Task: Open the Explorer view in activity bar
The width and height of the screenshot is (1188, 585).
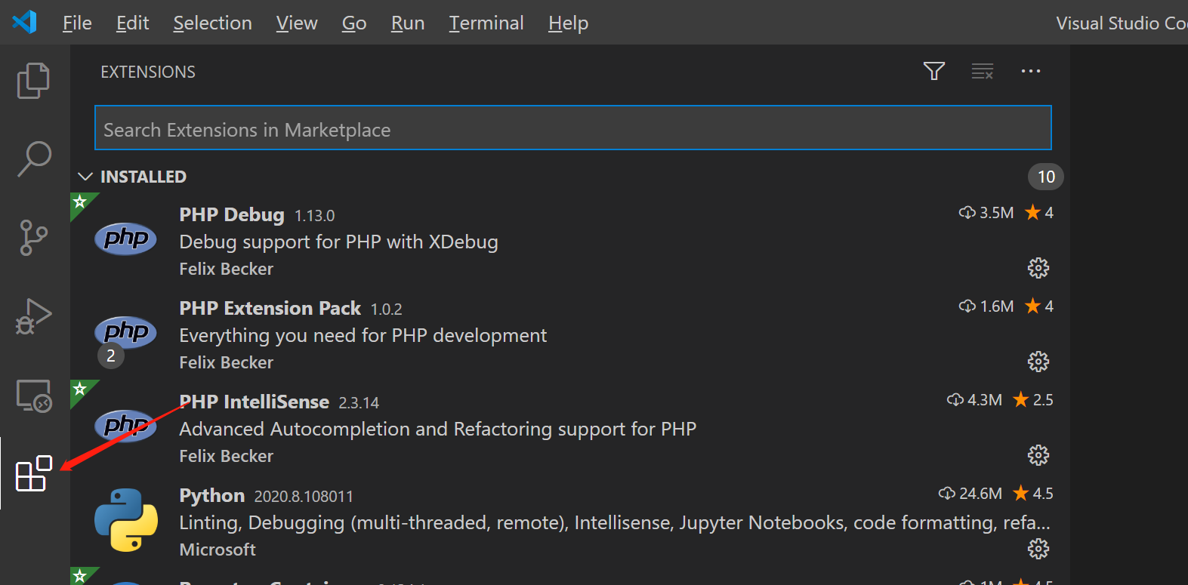Action: click(33, 81)
